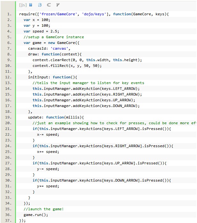Viewport: 197px width, 223px height.
Task: Click 'initInput' property name
Action: pyautogui.click(x=39, y=77)
